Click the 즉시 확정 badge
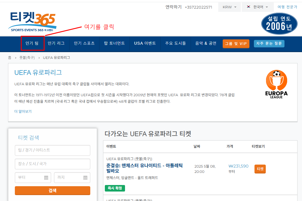The width and height of the screenshot is (302, 201). (115, 188)
